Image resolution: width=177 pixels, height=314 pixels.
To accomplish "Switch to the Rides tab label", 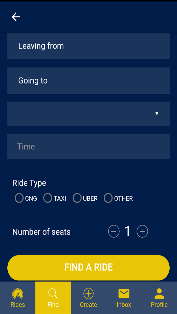I will pos(18,305).
